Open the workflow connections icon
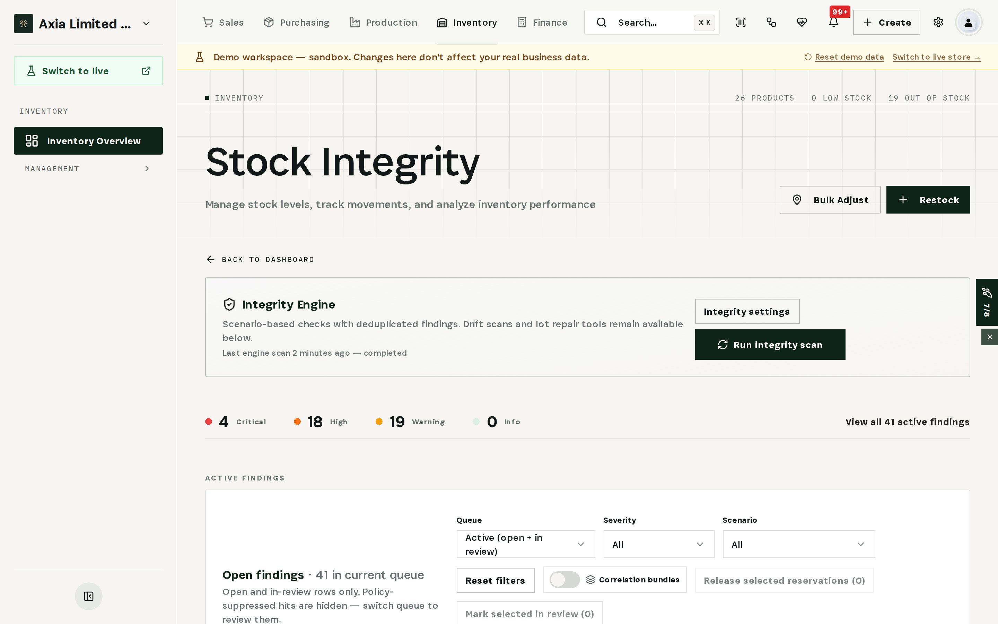Image resolution: width=998 pixels, height=624 pixels. click(771, 22)
